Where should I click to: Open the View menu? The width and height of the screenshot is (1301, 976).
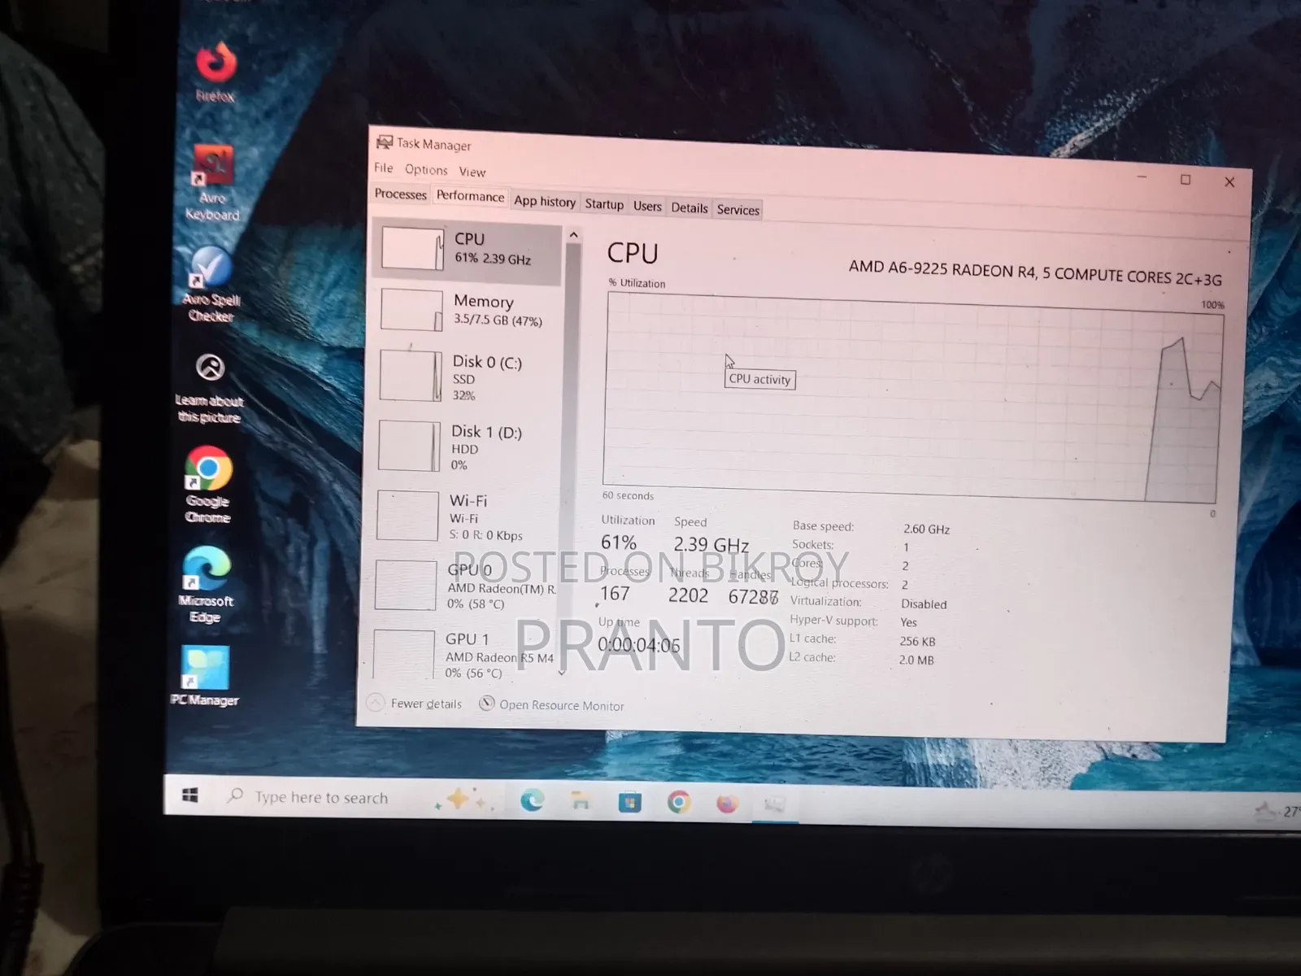[472, 172]
